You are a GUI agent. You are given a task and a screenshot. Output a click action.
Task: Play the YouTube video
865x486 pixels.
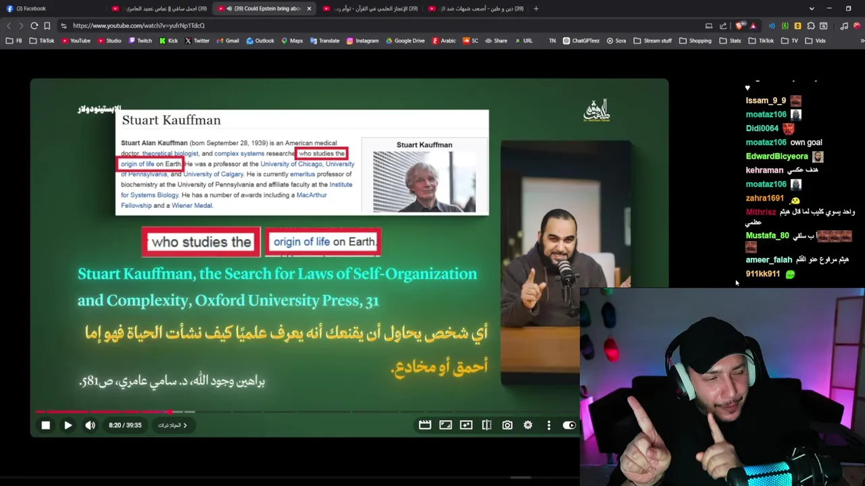click(x=68, y=425)
